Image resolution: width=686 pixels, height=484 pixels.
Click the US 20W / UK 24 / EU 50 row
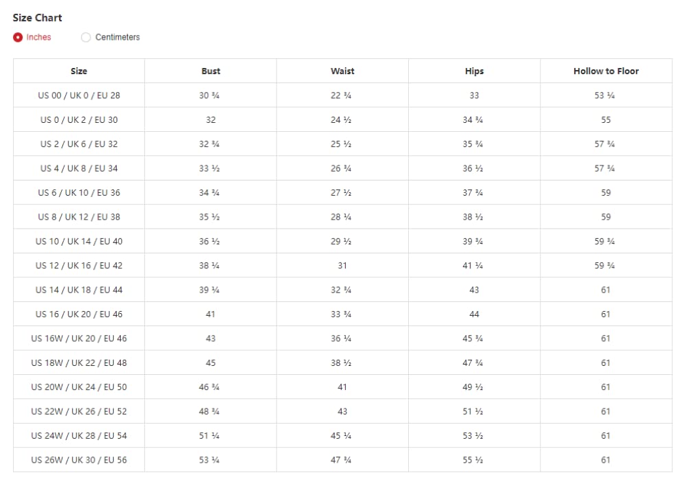pyautogui.click(x=79, y=387)
